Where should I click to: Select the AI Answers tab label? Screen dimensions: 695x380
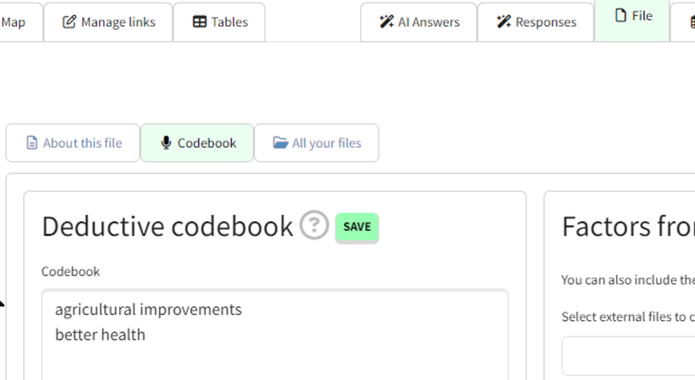(x=428, y=22)
